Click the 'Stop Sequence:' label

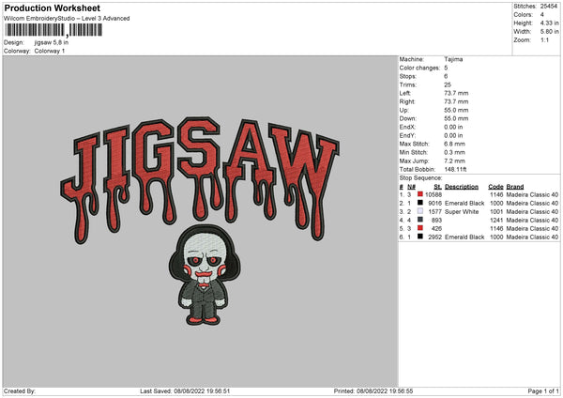(x=420, y=178)
